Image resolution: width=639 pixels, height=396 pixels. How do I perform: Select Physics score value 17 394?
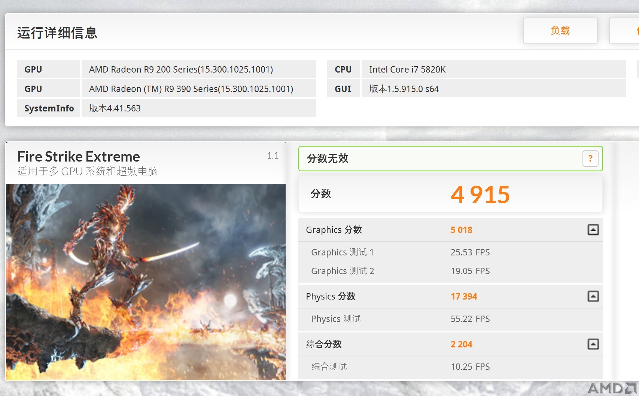coord(464,297)
